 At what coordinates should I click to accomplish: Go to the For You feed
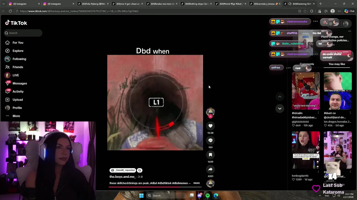click(18, 42)
